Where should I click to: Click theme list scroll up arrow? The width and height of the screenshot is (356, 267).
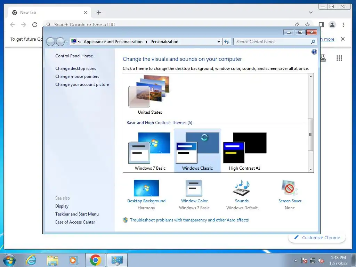click(311, 76)
